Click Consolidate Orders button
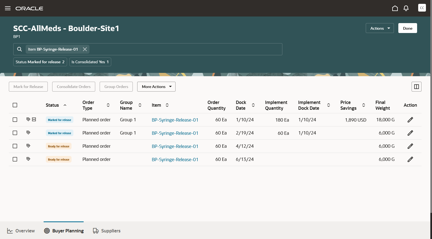 (x=74, y=87)
